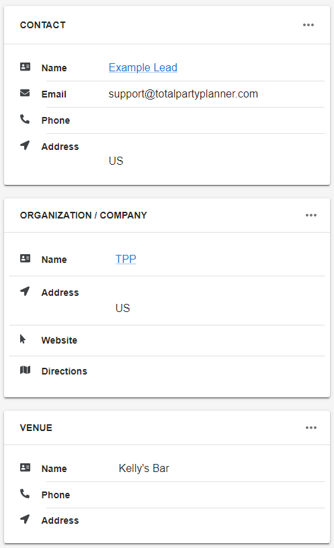Open the Organization / Company options menu
Screen dimensions: 334x548
pyautogui.click(x=311, y=215)
